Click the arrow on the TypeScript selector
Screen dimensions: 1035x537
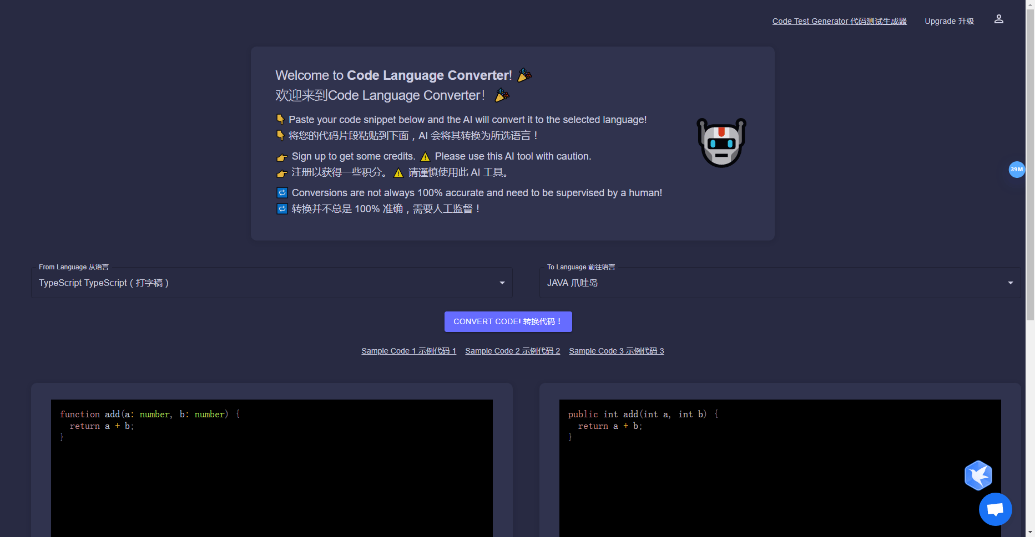(502, 283)
